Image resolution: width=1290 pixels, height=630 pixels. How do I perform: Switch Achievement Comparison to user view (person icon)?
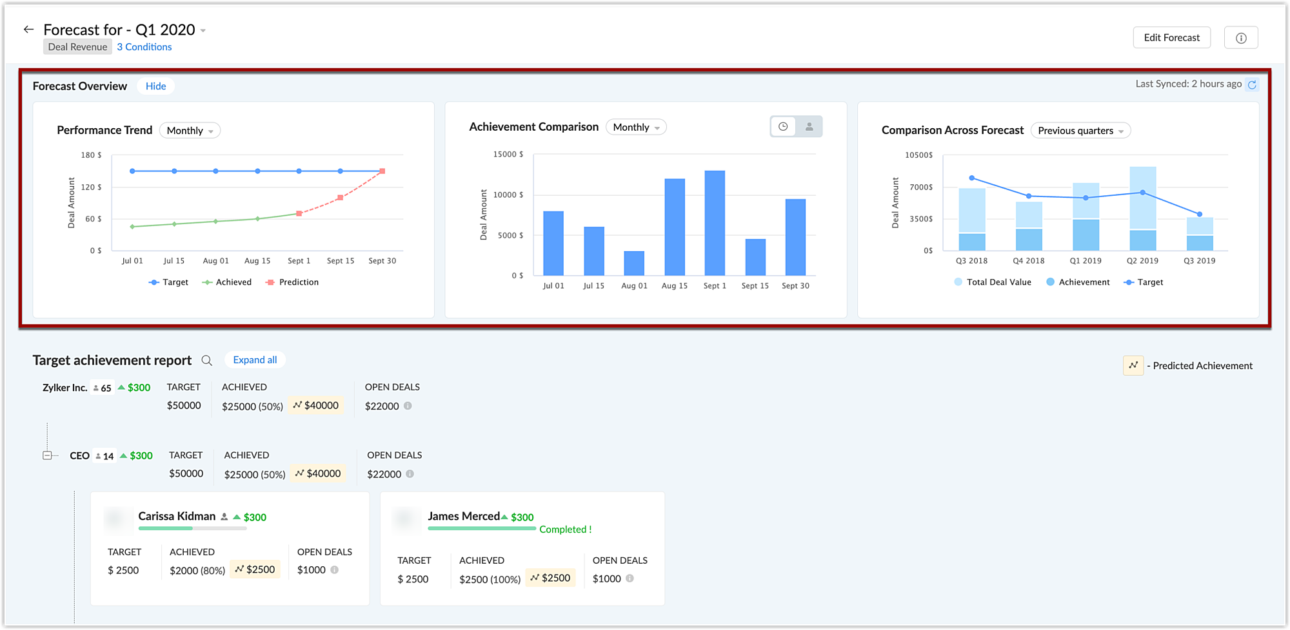(808, 126)
